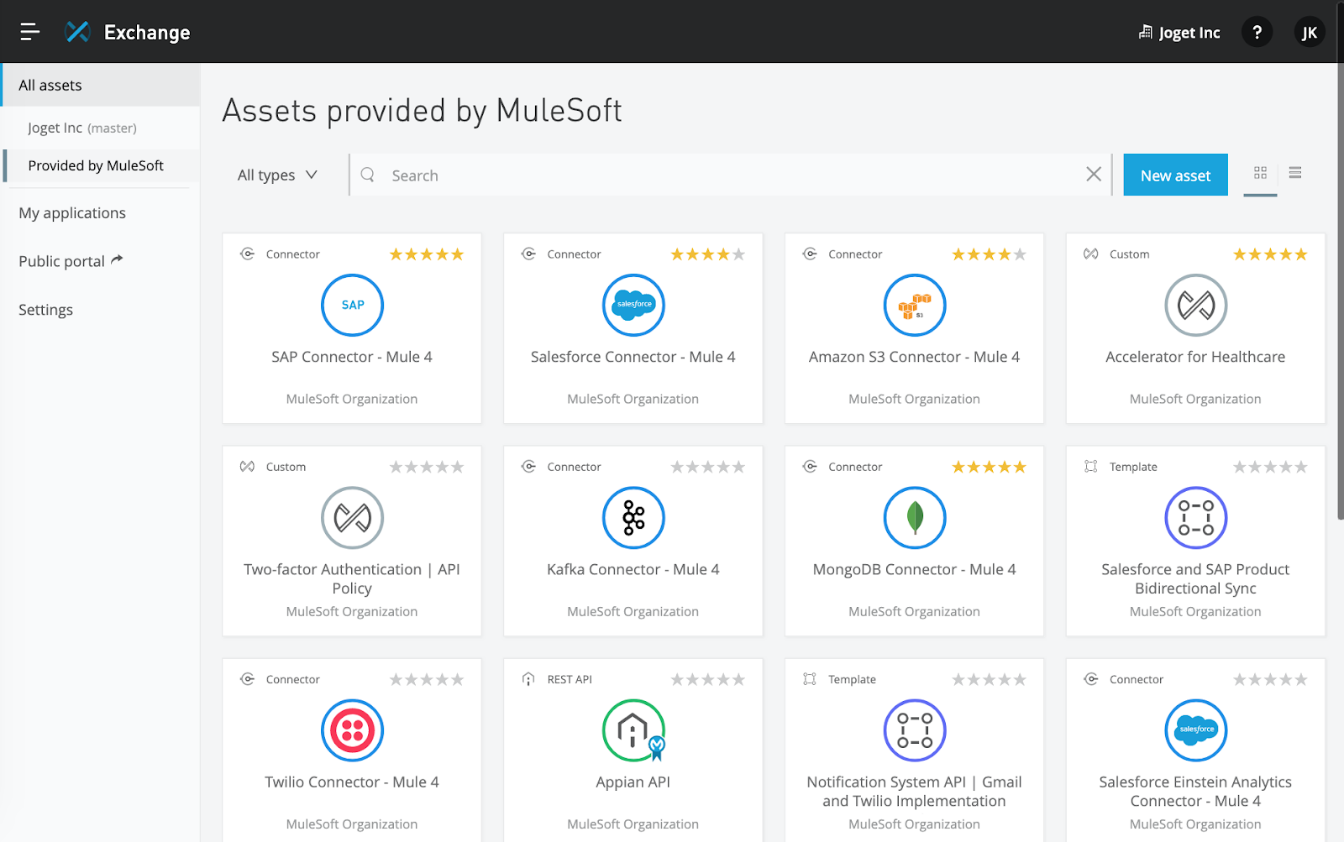Screen dimensions: 1344x842
Task: Open Salesforce and SAP Product Sync icon
Action: [1195, 517]
